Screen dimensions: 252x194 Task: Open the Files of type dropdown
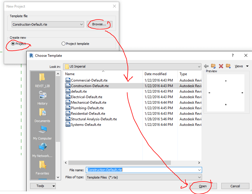point(144,177)
